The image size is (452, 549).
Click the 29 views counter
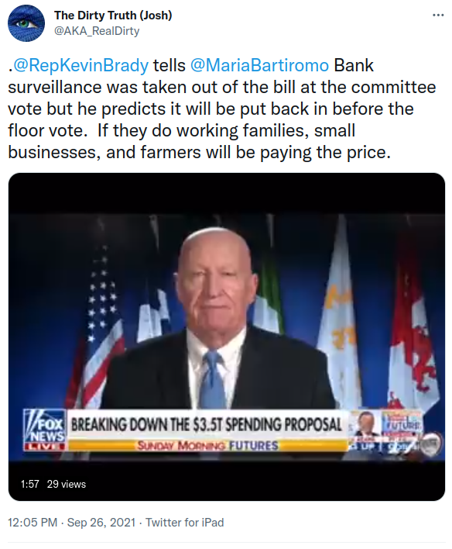67,484
